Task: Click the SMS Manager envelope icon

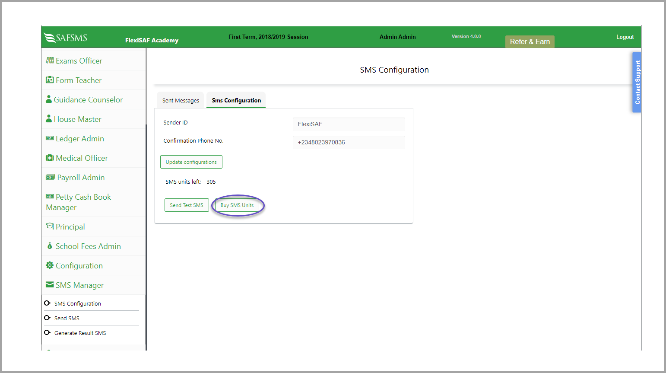Action: click(x=50, y=284)
